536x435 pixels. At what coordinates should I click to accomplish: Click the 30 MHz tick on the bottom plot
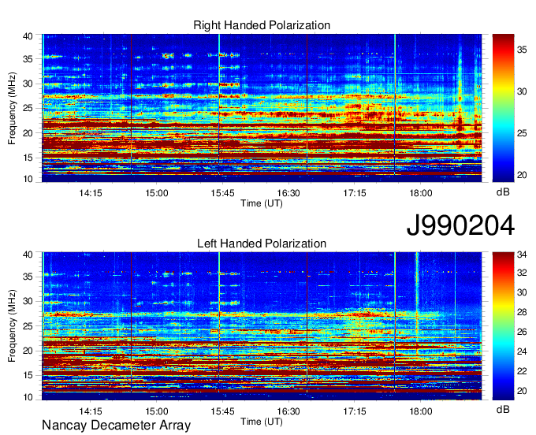(x=28, y=301)
